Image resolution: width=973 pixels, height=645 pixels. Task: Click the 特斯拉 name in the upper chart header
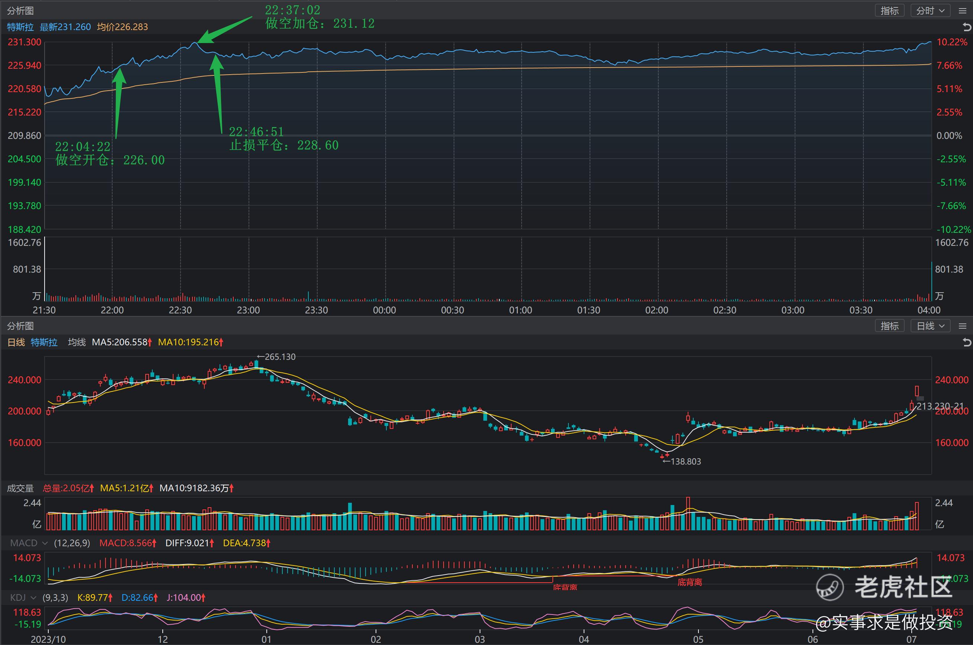pyautogui.click(x=20, y=27)
